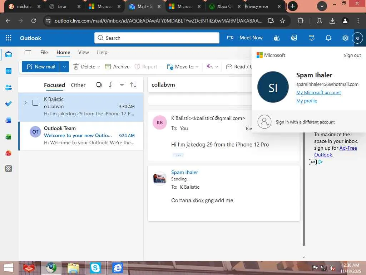Open the New mail dropdown arrow
Screen dimensions: 366x275
[x=64, y=67]
